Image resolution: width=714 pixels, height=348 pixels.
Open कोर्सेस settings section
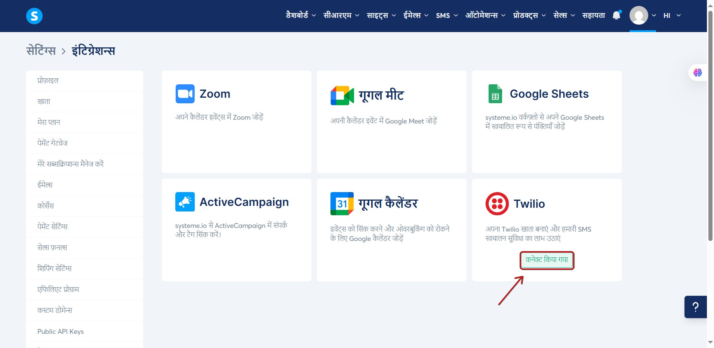(x=85, y=206)
